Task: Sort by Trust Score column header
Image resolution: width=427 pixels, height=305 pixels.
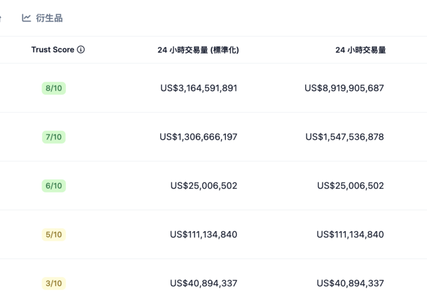Action: tap(53, 50)
